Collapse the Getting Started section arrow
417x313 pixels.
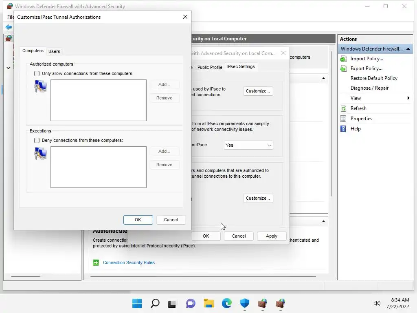coord(323,221)
